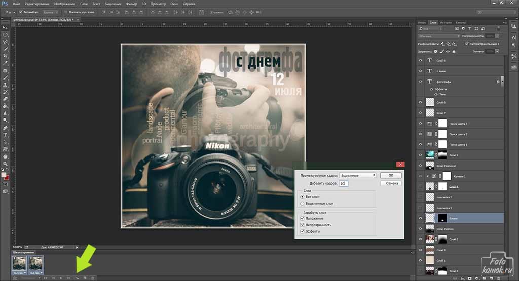Viewport: 519px width, 281px height.
Task: Open the fill Заливка dropdown arrow
Action: [497, 51]
